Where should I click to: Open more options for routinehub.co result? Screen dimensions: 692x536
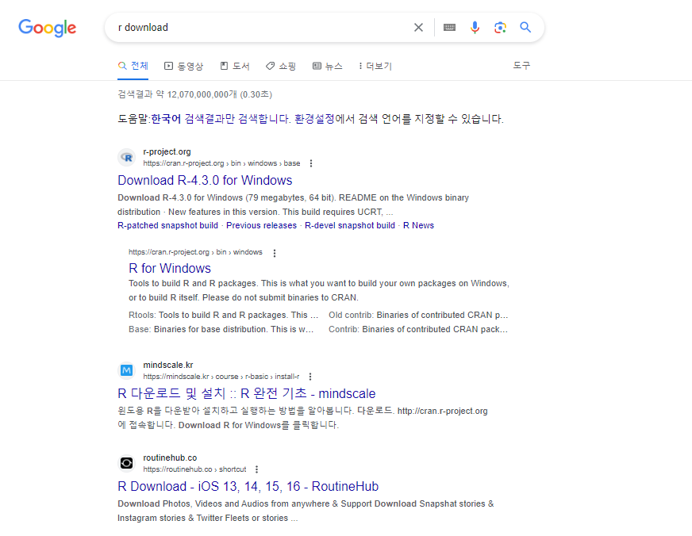256,469
